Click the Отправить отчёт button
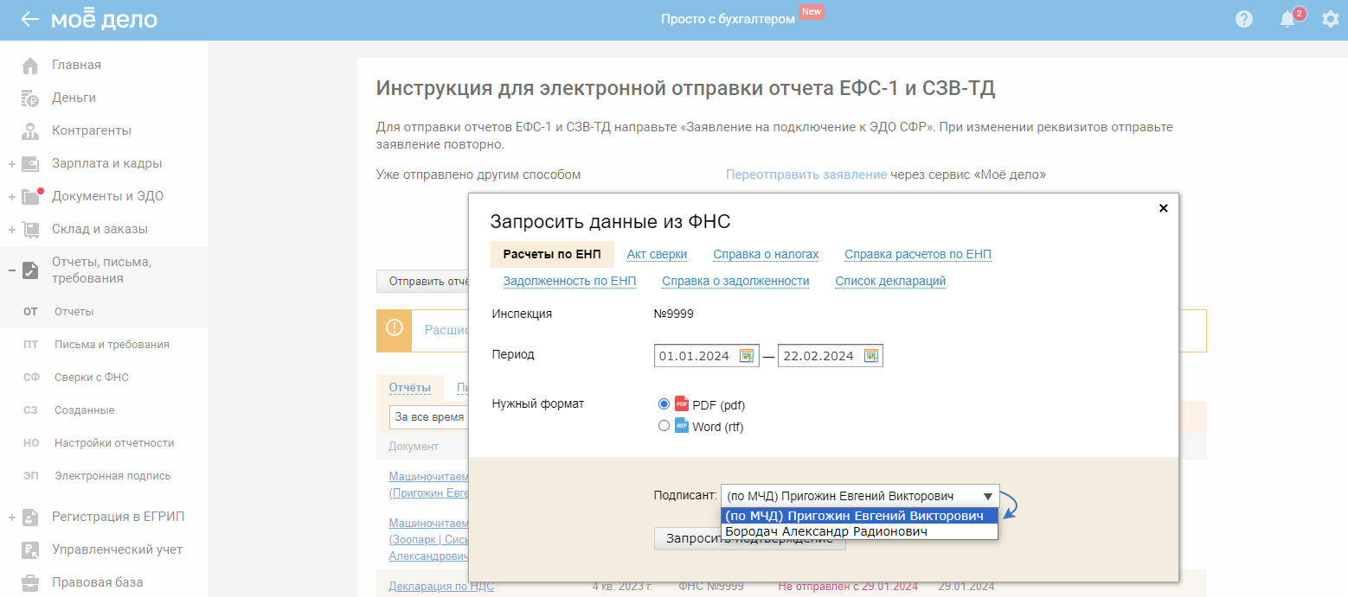 pyautogui.click(x=423, y=281)
